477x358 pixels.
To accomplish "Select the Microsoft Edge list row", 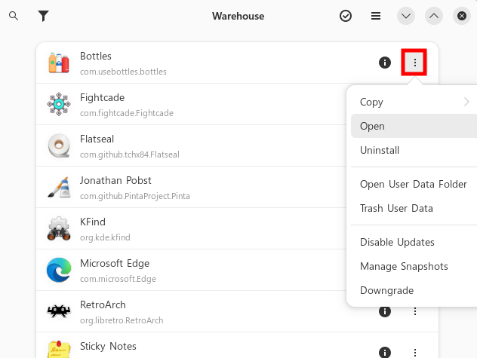I will pos(191,270).
